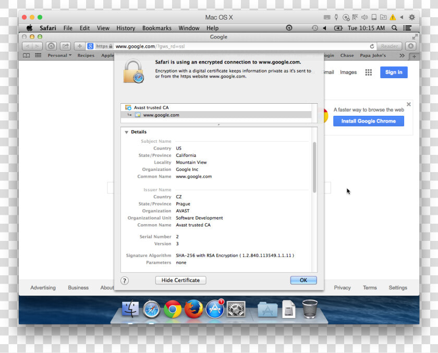Open the App Store Dock icon
Image resolution: width=438 pixels, height=353 pixels.
coord(215,309)
